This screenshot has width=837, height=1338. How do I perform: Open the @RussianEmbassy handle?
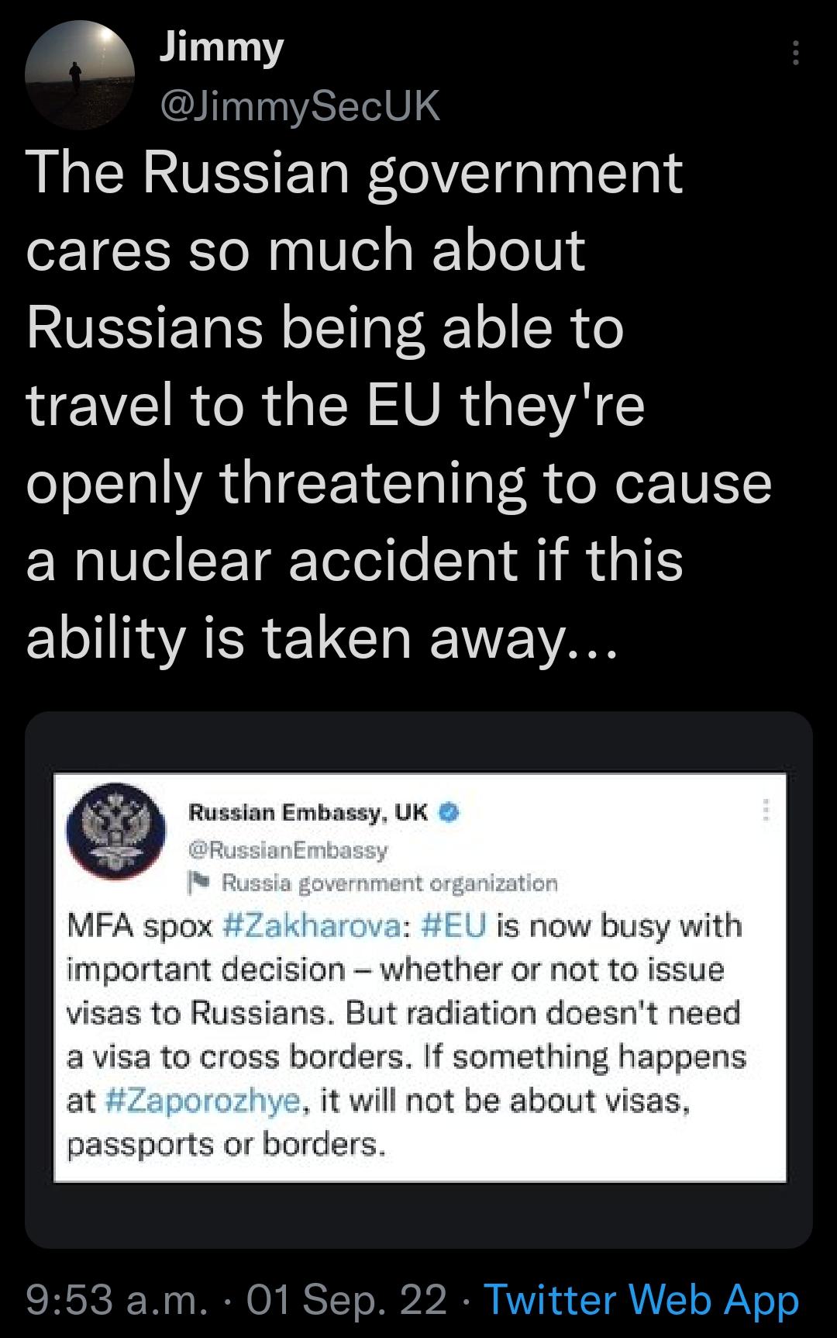(288, 849)
